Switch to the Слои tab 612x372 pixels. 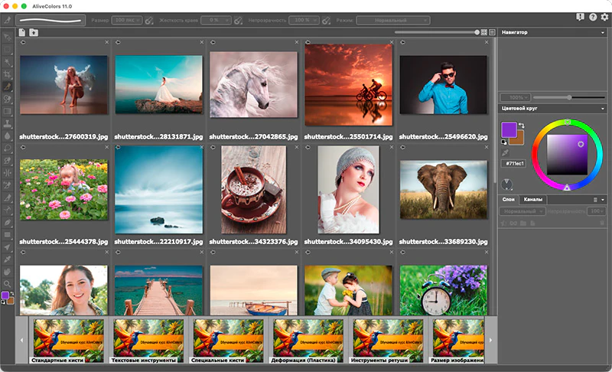pos(508,200)
